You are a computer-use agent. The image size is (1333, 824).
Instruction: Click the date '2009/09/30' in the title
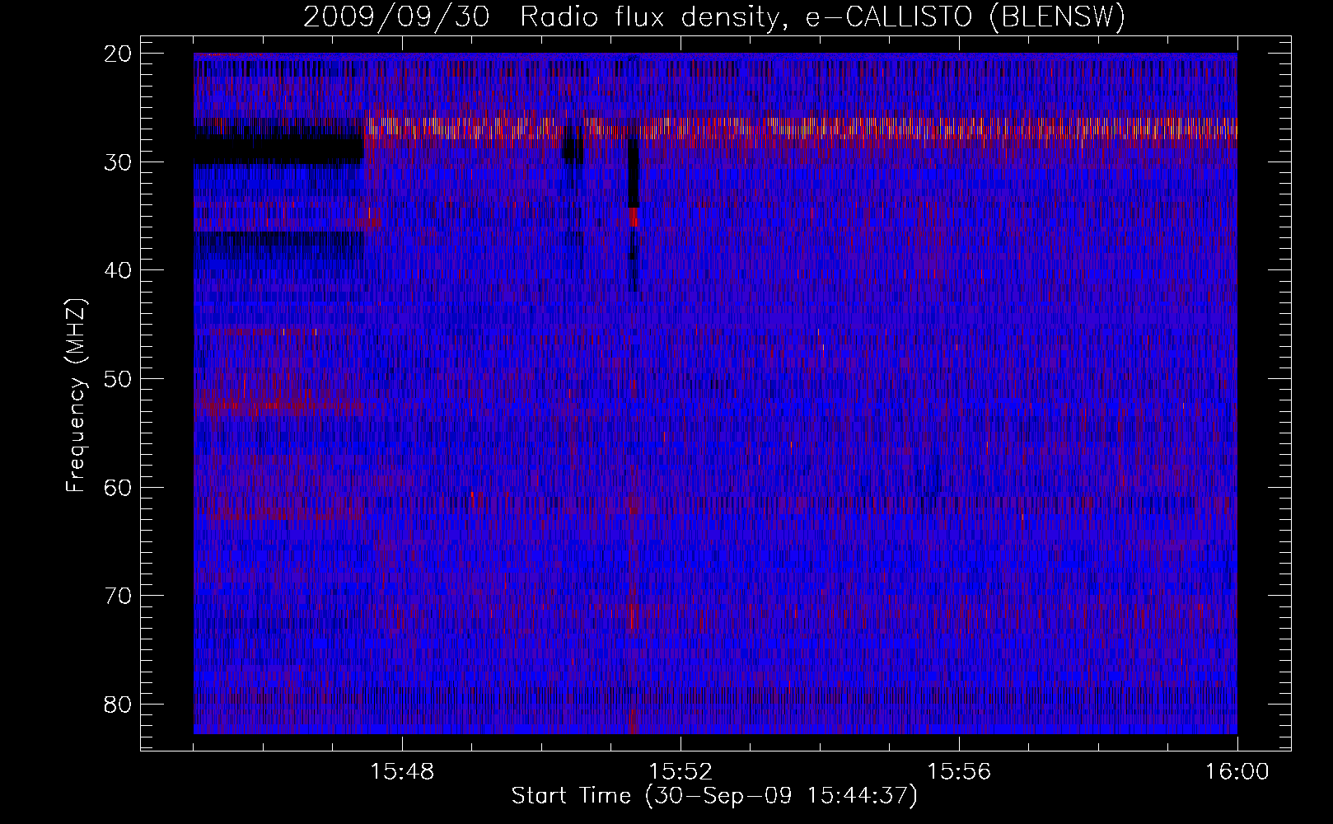(x=396, y=16)
